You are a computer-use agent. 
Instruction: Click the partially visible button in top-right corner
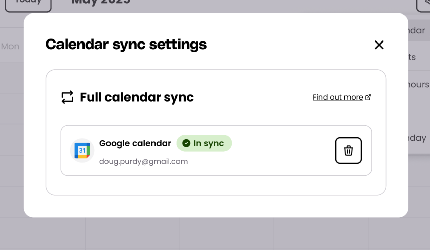[424, 5]
